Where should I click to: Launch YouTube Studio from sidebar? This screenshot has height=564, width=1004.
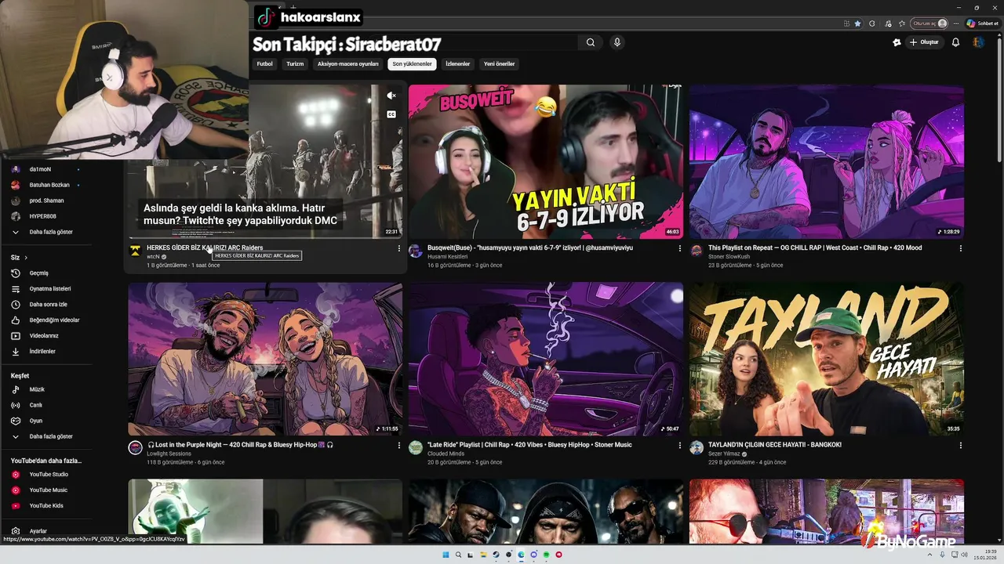[x=47, y=475]
